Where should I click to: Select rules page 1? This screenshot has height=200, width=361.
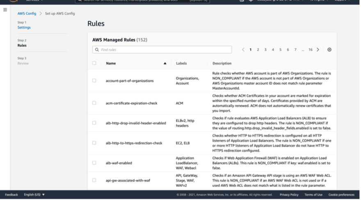click(x=251, y=50)
